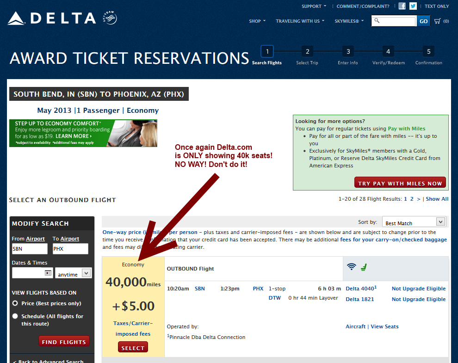This screenshot has height=363, width=458.
Task: Click the From airport SBN field
Action: 30,249
